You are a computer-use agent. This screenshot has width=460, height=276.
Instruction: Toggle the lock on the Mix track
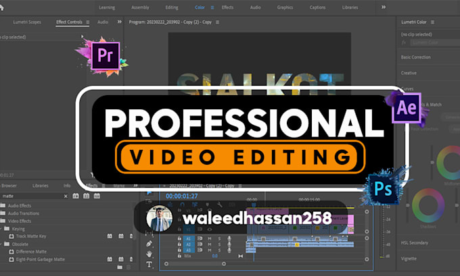click(x=179, y=256)
